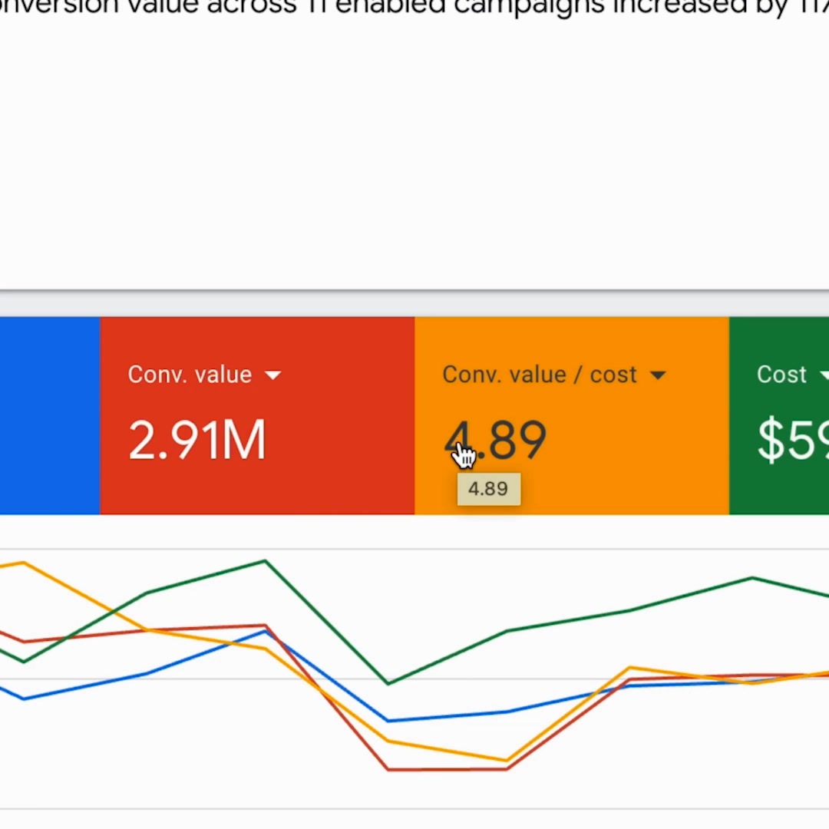
Task: Click the small 4.89 tooltip box
Action: (488, 490)
